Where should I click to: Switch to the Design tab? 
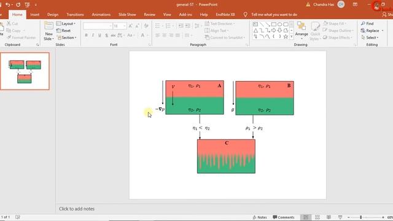tap(53, 15)
